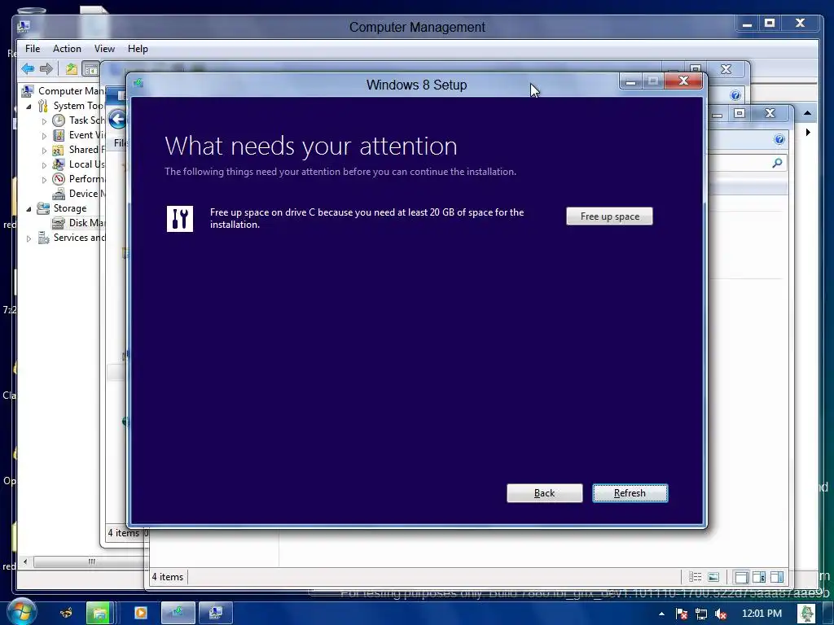Image resolution: width=834 pixels, height=625 pixels.
Task: Toggle the middle layout pane button in status bar
Action: pos(759,577)
